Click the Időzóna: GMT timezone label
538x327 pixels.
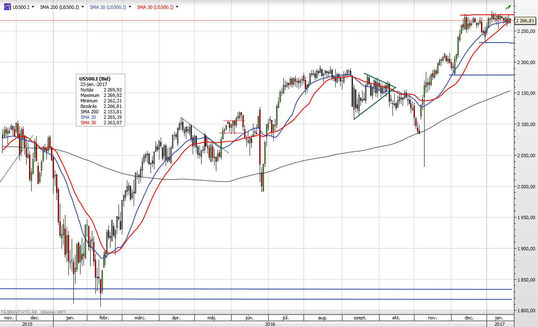pyautogui.click(x=53, y=312)
